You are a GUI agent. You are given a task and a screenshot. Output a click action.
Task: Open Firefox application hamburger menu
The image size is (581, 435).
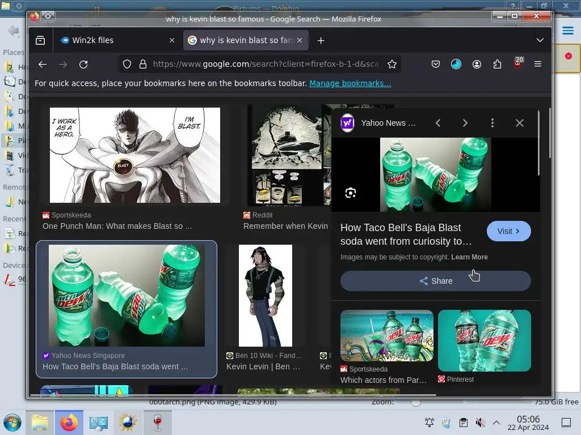click(x=538, y=65)
